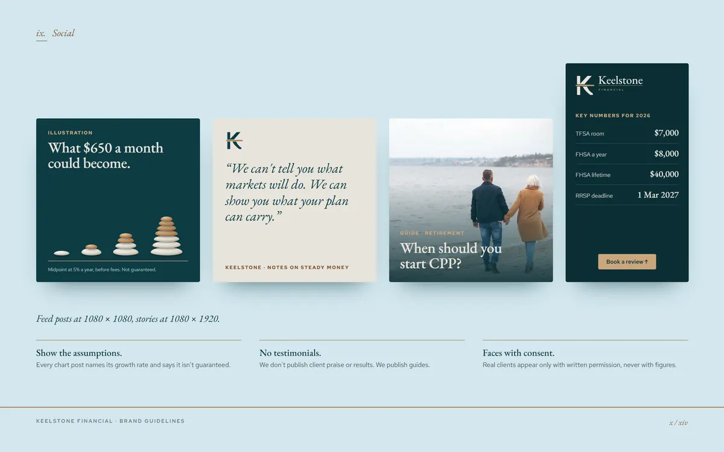Click the 'RRSP deadline' row label
This screenshot has width=724, height=452.
click(x=594, y=195)
